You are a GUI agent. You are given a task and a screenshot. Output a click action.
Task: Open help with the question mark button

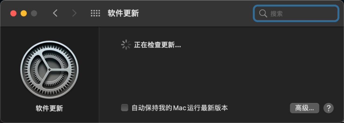pos(328,108)
